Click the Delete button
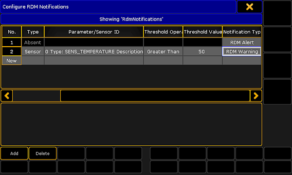 pyautogui.click(x=43, y=154)
